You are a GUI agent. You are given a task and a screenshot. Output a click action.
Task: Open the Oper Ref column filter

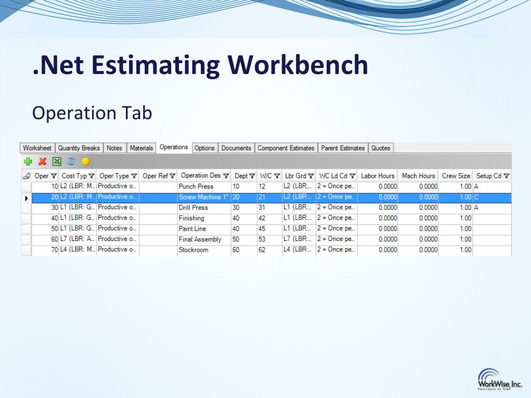[172, 176]
